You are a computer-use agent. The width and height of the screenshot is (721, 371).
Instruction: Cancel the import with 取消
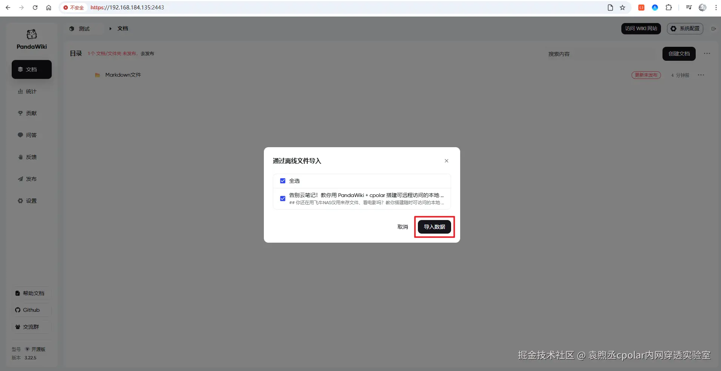pyautogui.click(x=402, y=227)
